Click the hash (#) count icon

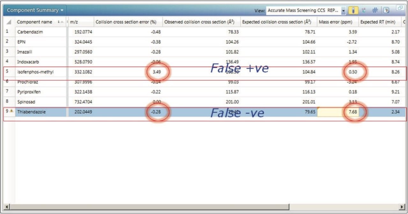(375, 11)
